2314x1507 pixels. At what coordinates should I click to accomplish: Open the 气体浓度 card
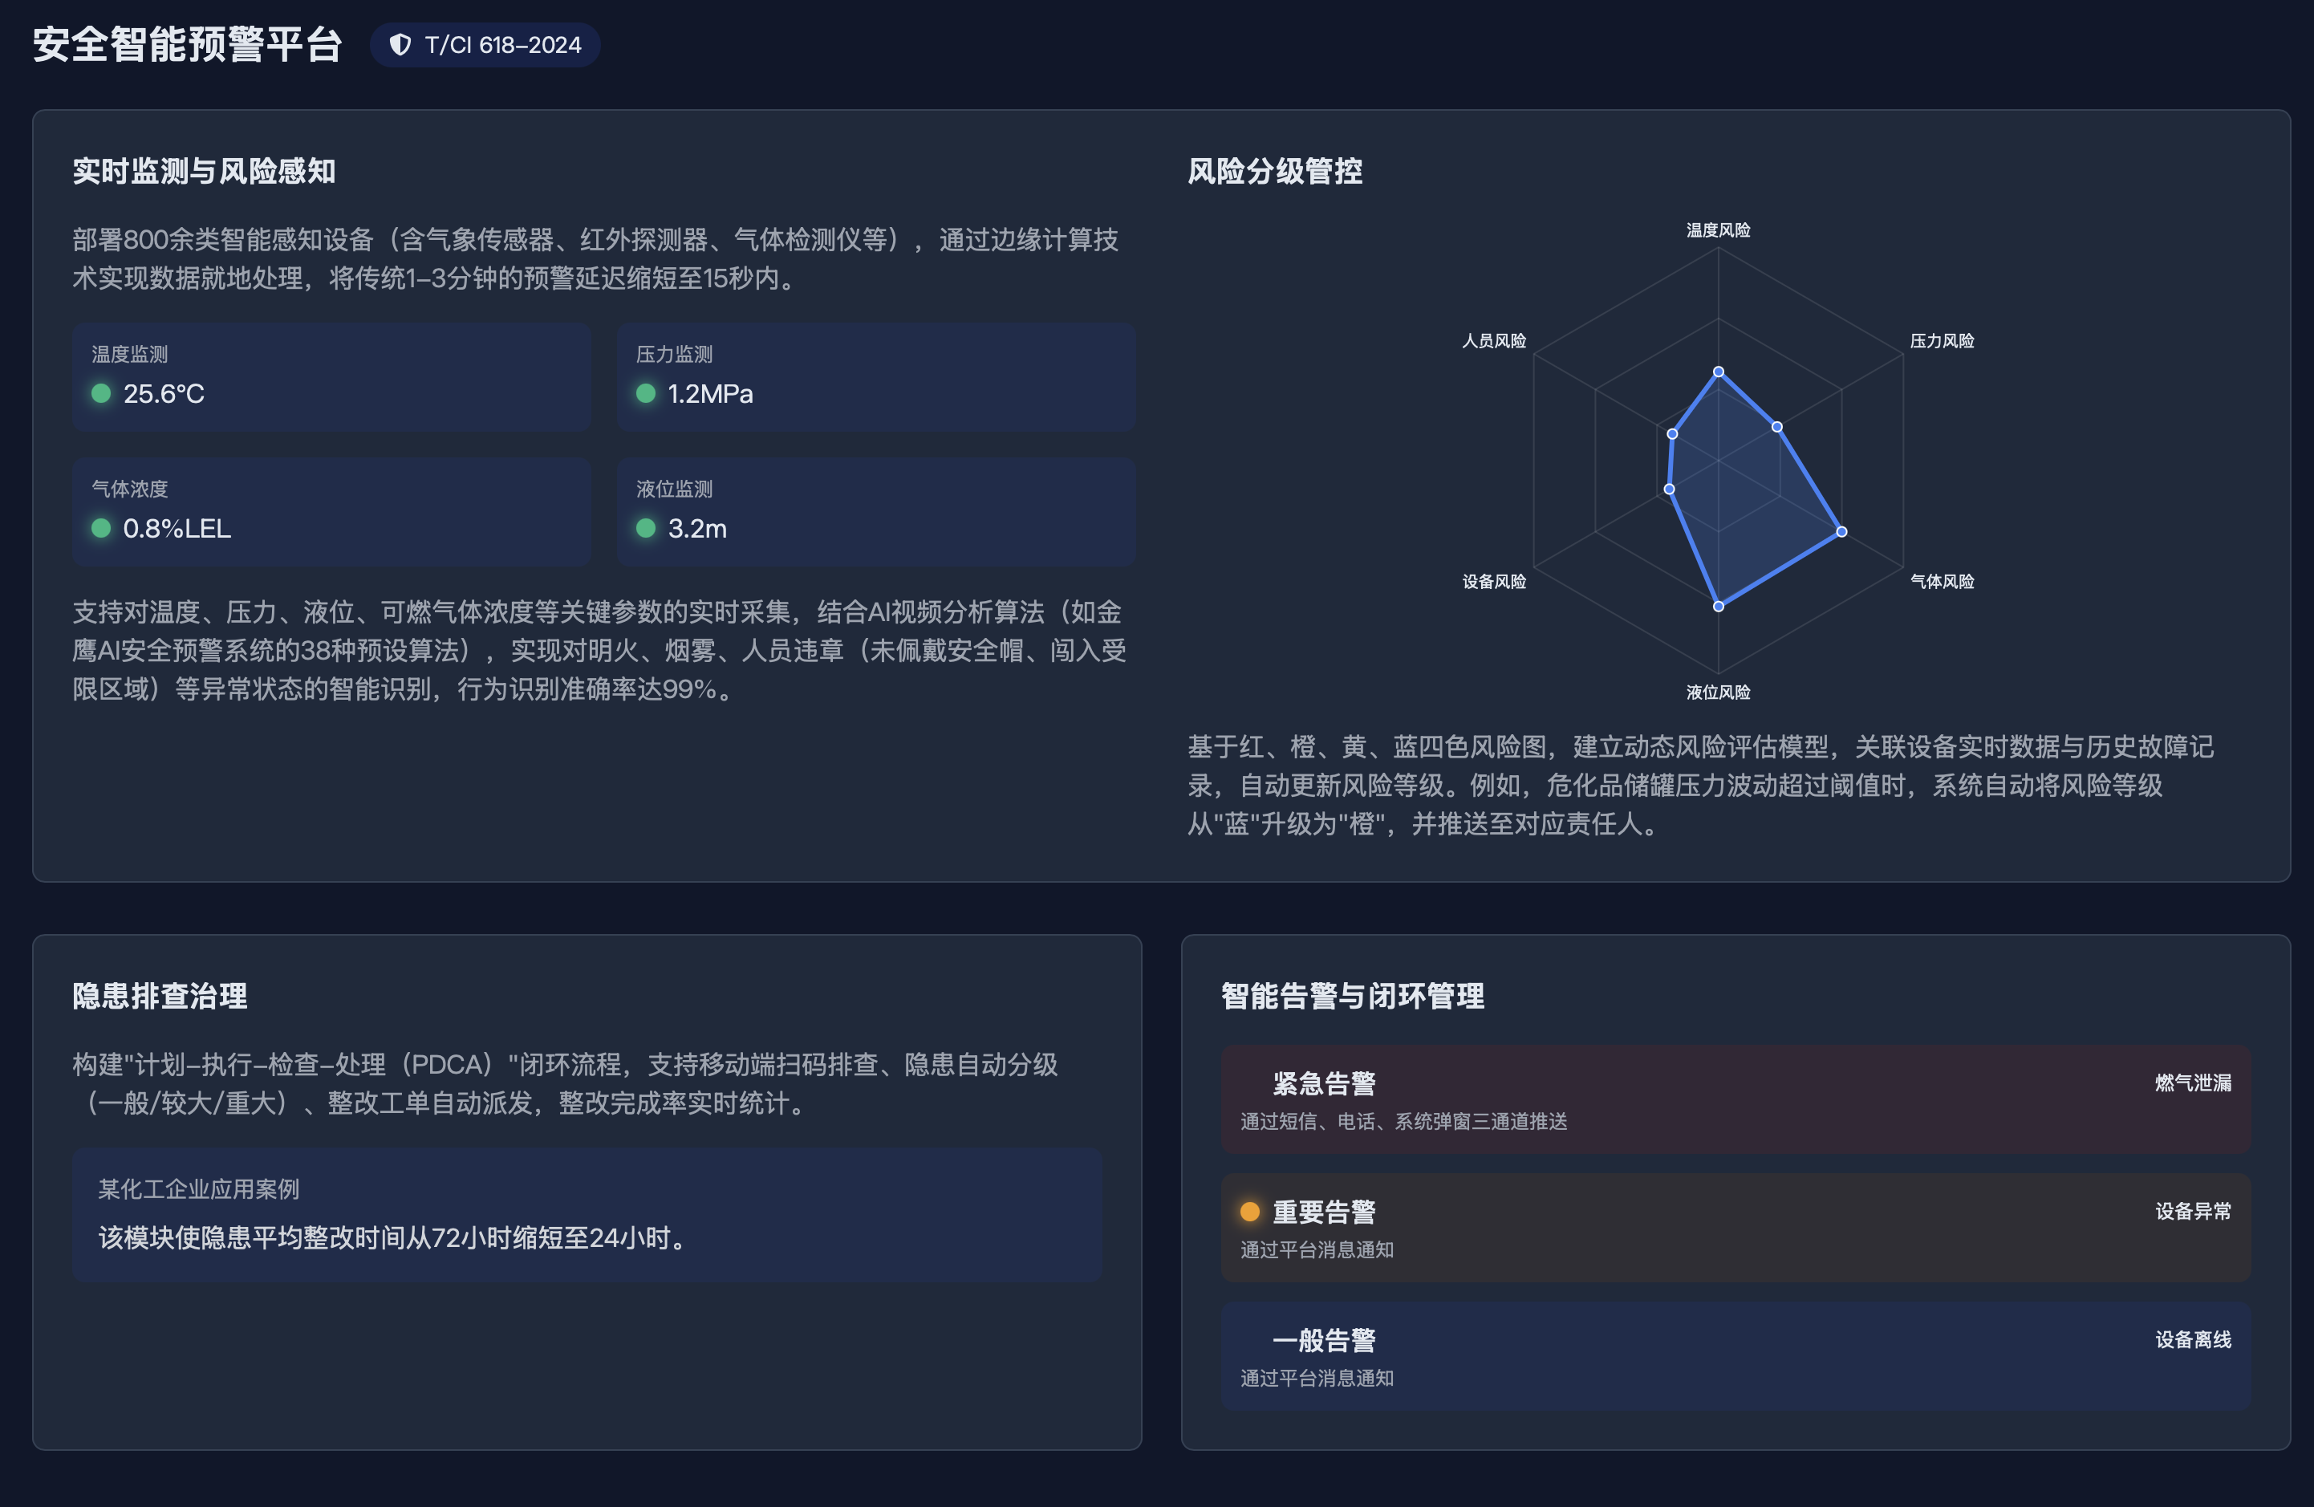coord(331,513)
